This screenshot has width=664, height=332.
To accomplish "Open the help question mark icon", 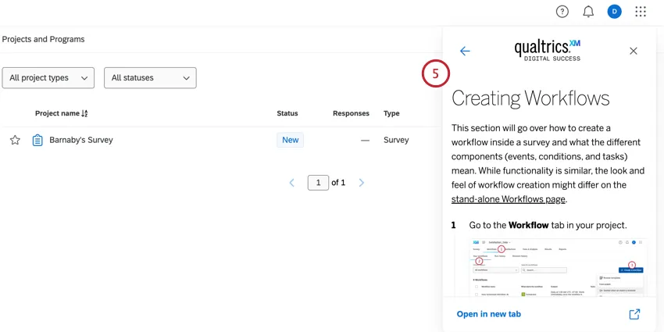I will [562, 12].
